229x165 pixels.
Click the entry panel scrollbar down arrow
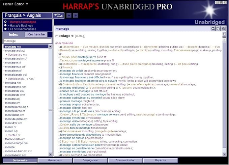point(224,154)
